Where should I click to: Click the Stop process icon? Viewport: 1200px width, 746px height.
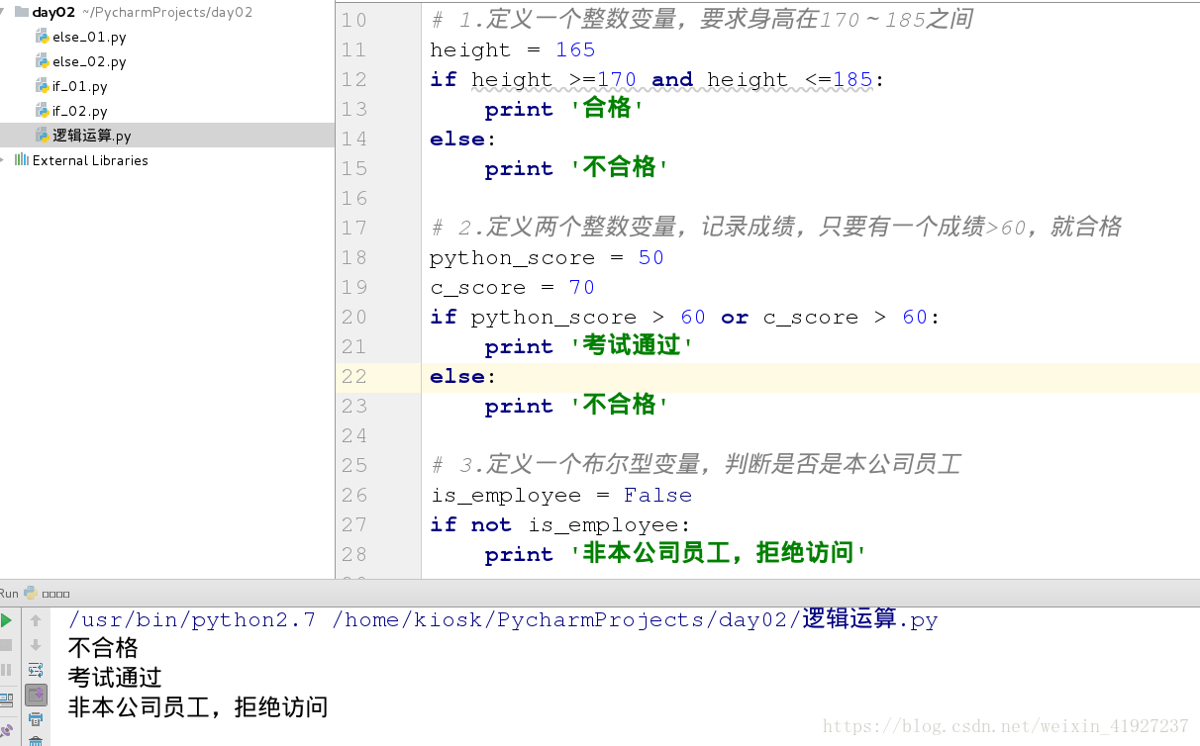[x=8, y=647]
